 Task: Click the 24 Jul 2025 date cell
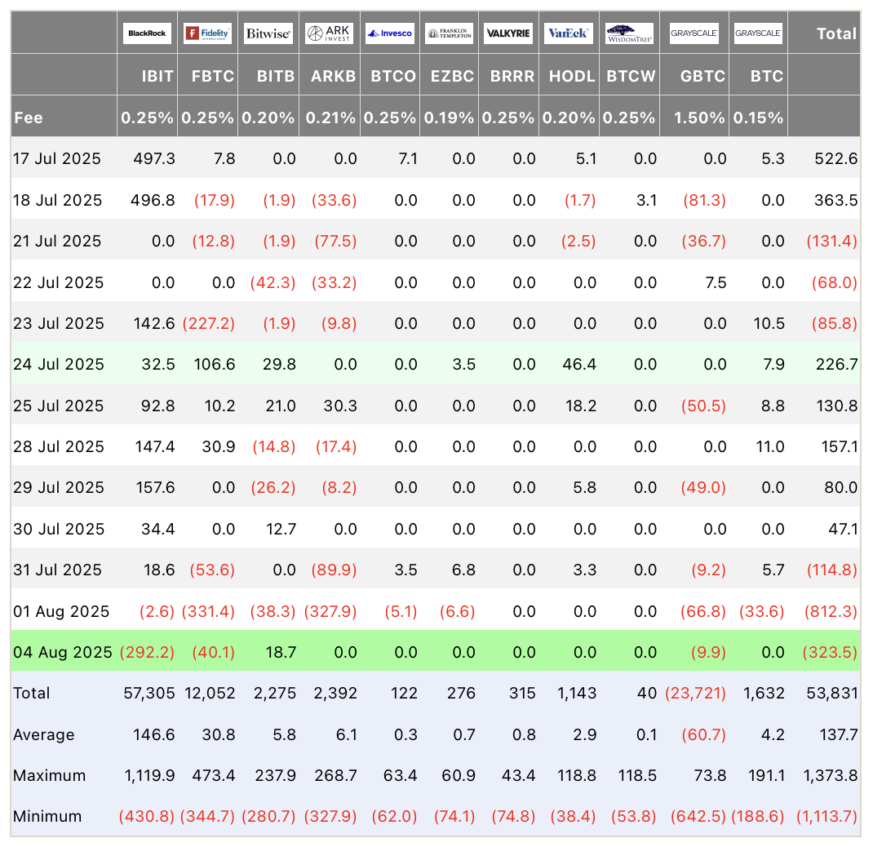point(59,364)
